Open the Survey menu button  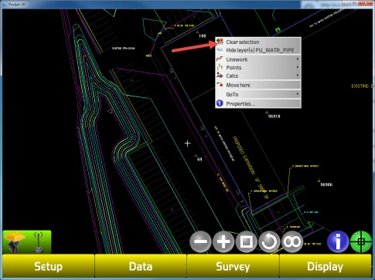click(233, 266)
